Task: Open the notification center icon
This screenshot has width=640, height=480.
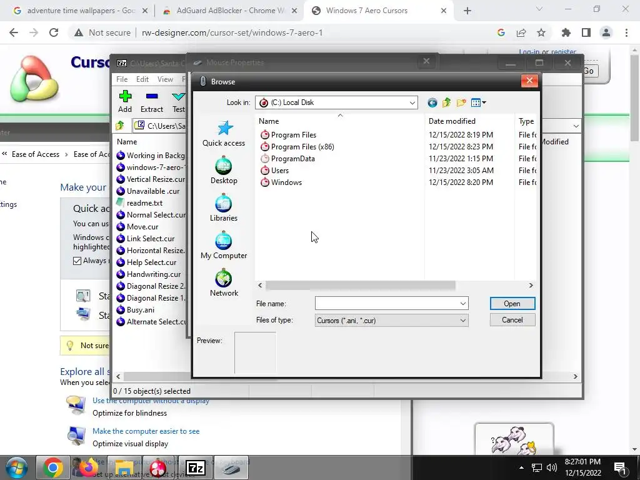Action: coord(620,468)
